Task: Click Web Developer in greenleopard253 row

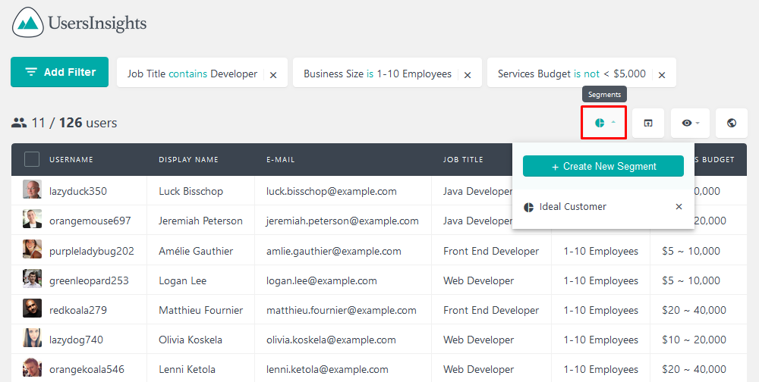Action: pos(478,281)
